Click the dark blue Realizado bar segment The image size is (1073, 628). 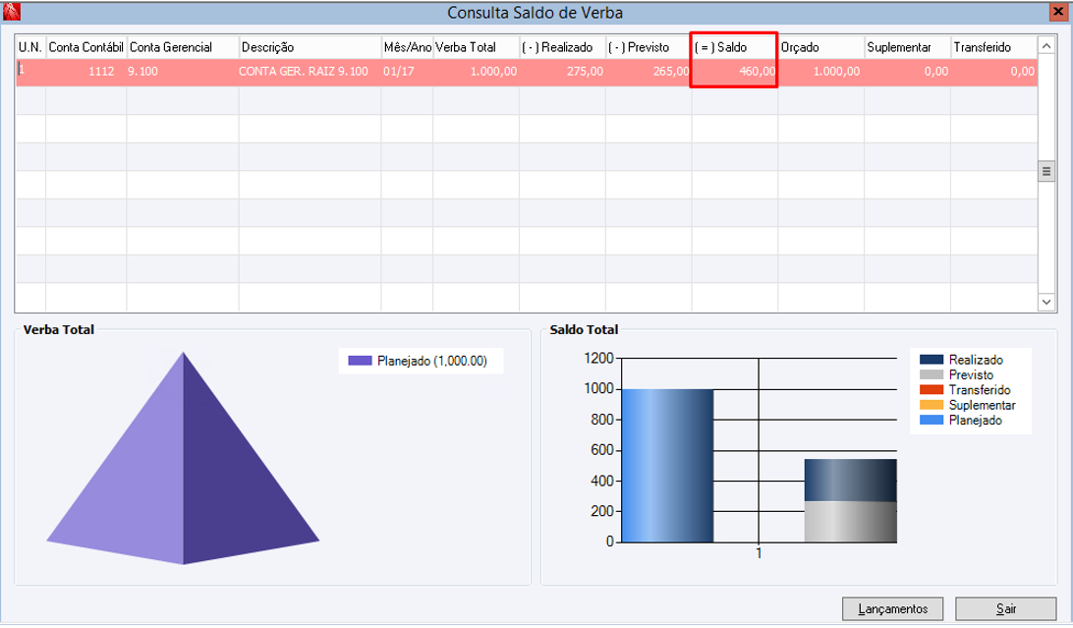[851, 481]
